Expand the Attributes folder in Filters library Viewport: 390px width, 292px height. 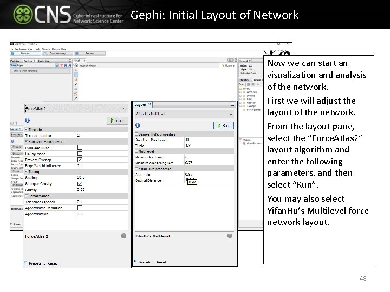pos(240,92)
